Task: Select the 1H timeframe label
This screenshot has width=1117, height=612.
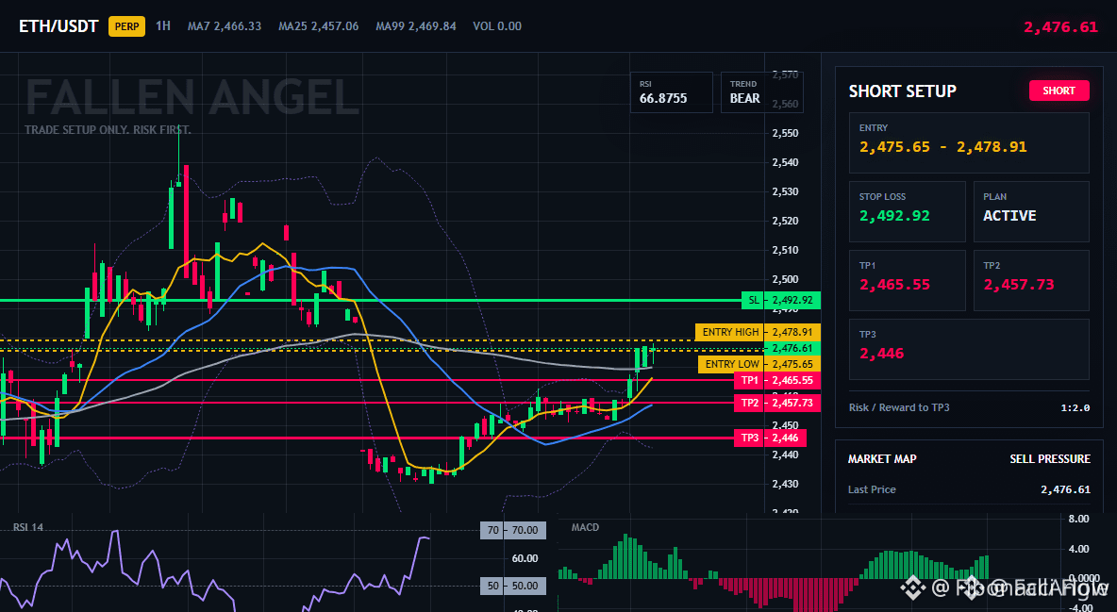Action: pyautogui.click(x=163, y=26)
